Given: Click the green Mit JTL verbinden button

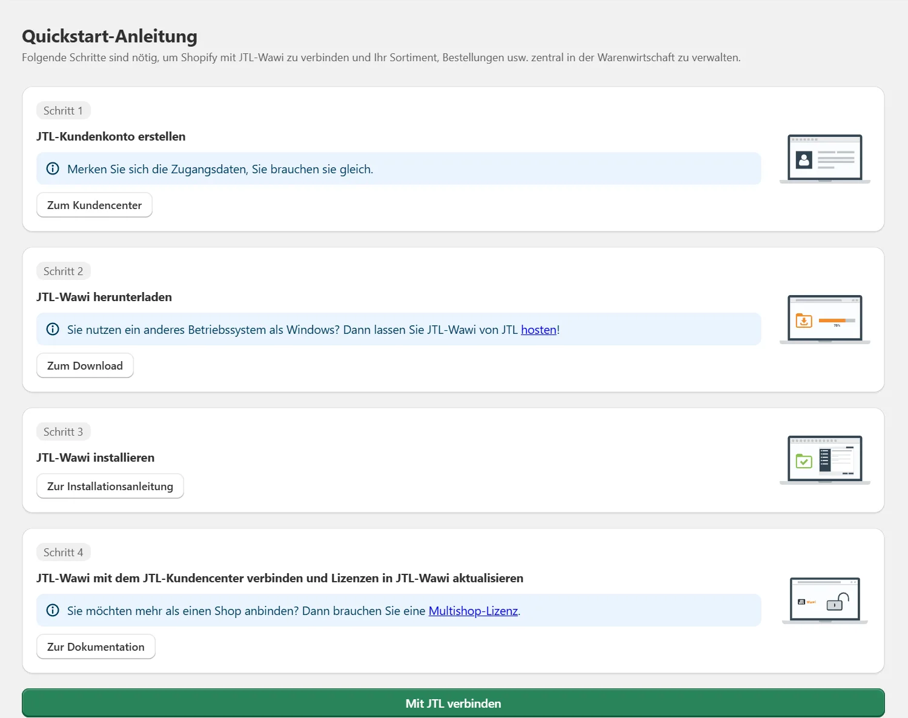Looking at the screenshot, I should [453, 703].
